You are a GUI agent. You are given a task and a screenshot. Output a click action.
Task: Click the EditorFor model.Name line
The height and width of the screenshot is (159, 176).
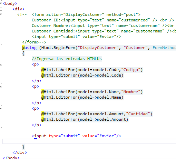pyautogui.click(x=82, y=97)
